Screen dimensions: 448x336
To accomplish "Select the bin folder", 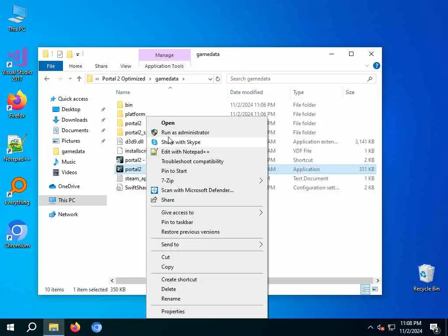I will (129, 105).
